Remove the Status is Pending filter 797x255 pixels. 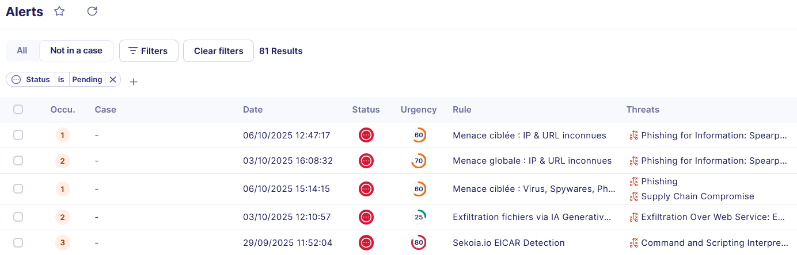tap(113, 80)
